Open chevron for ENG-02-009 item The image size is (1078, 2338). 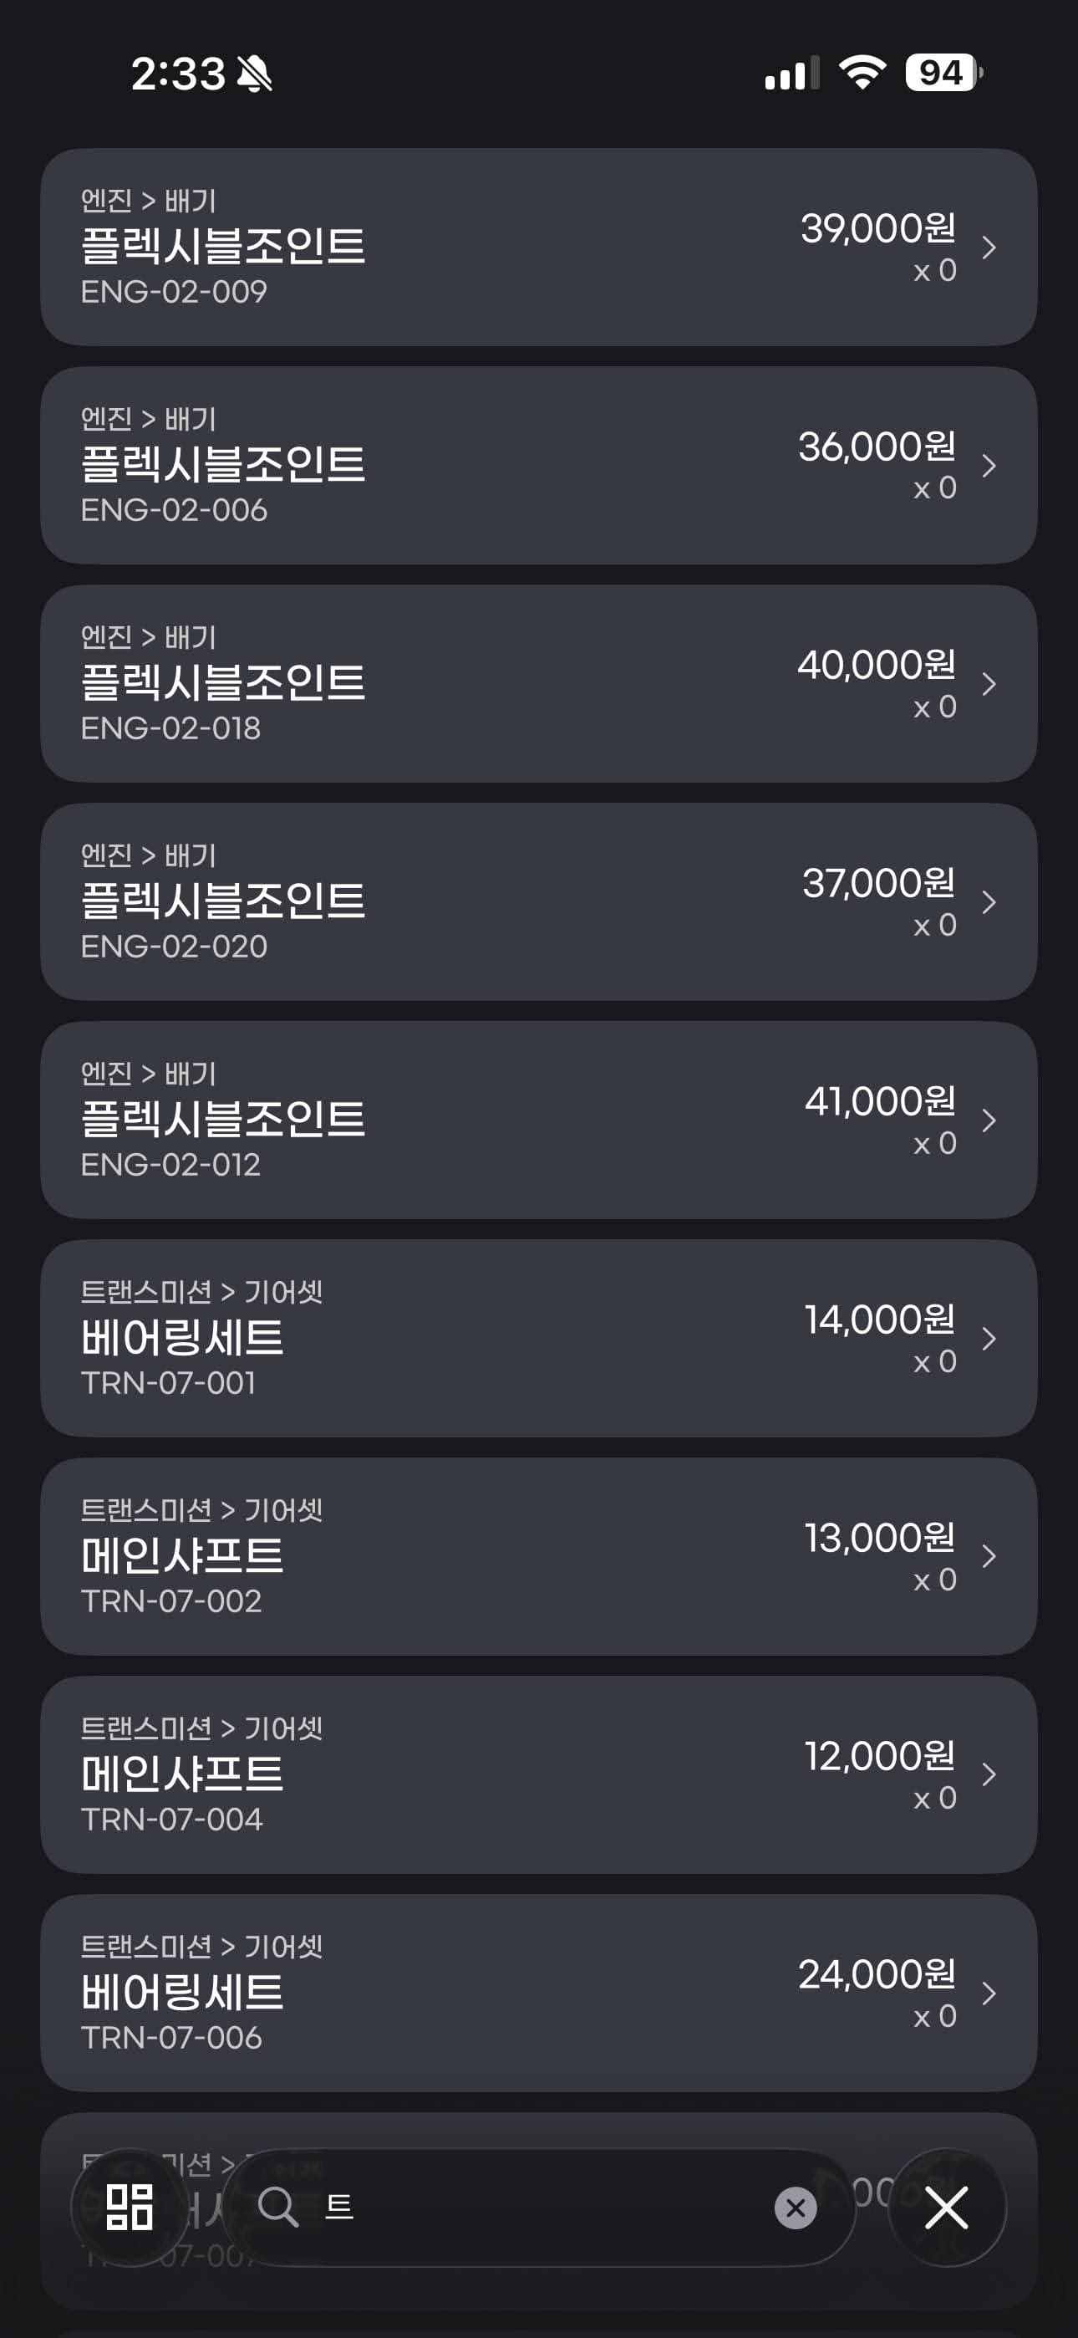point(989,247)
